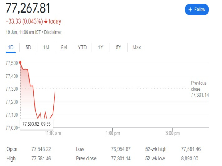The height and width of the screenshot is (166, 222).
Task: Select the YTD range tab
Action: [x=82, y=48]
